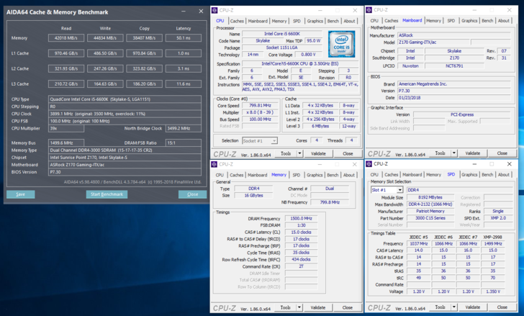The image size is (524, 316).
Task: Expand the Tools dropdown arrow in the Memory tab window
Action: coord(299,307)
